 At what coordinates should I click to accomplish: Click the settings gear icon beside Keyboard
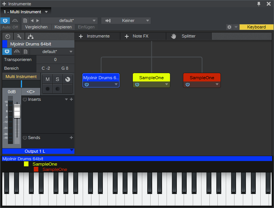coord(229,27)
